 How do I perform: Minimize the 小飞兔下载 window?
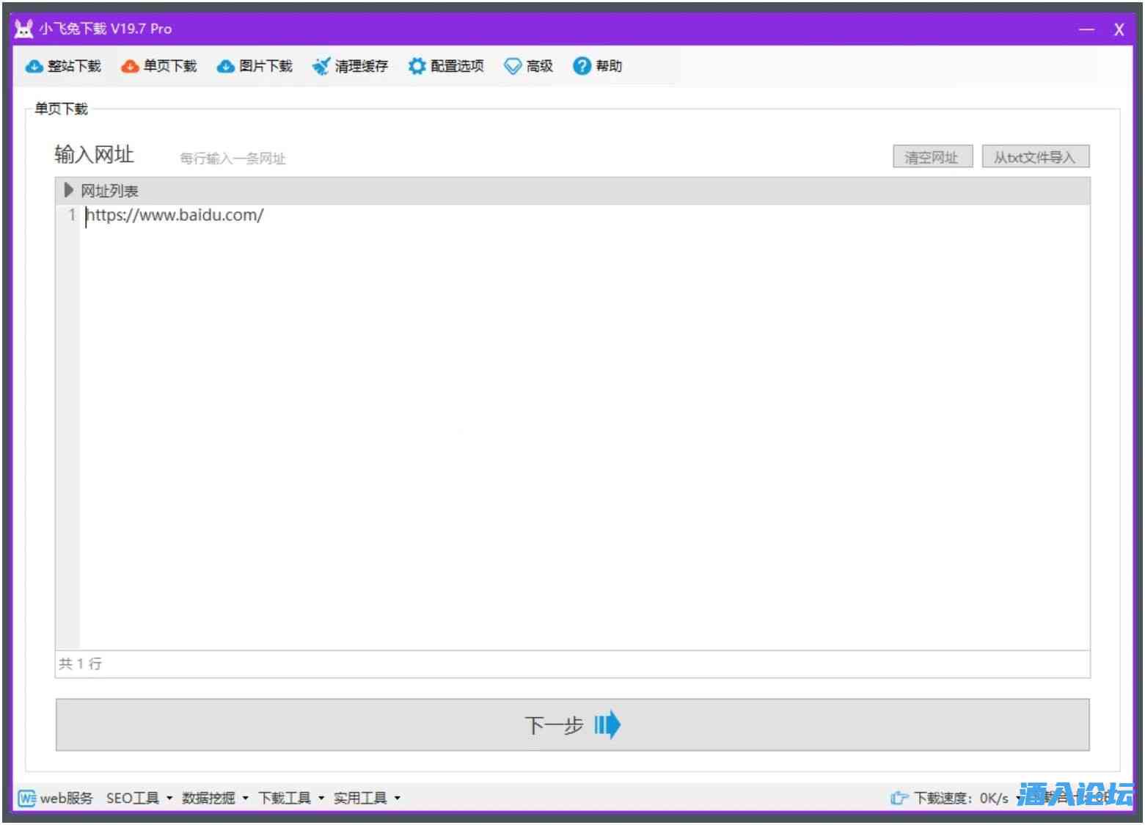point(1086,29)
